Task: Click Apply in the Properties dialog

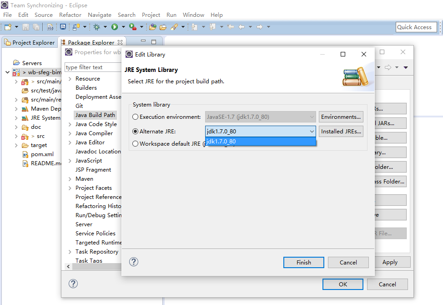Action: (390, 262)
